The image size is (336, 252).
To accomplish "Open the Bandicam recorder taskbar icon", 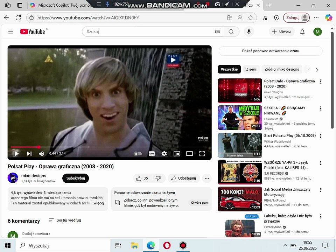I will [x=183, y=246].
